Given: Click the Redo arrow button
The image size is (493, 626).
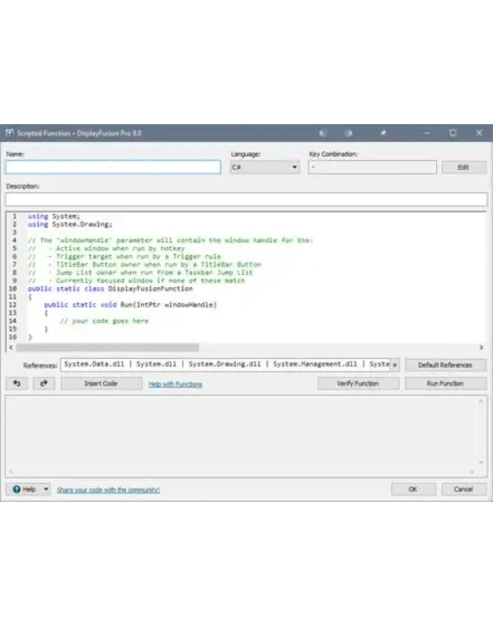Looking at the screenshot, I should click(44, 383).
